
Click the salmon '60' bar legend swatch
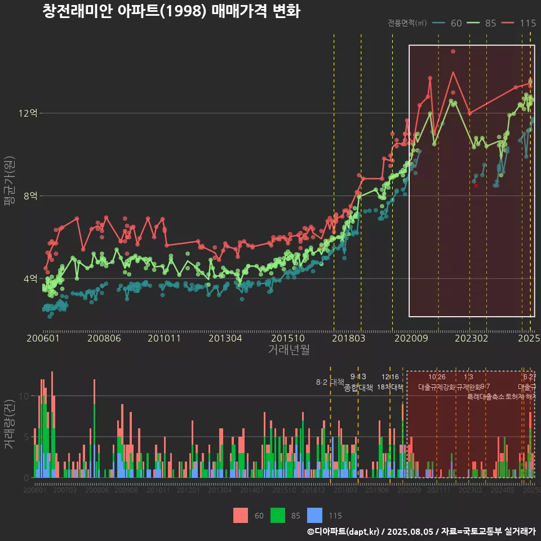[x=241, y=516]
